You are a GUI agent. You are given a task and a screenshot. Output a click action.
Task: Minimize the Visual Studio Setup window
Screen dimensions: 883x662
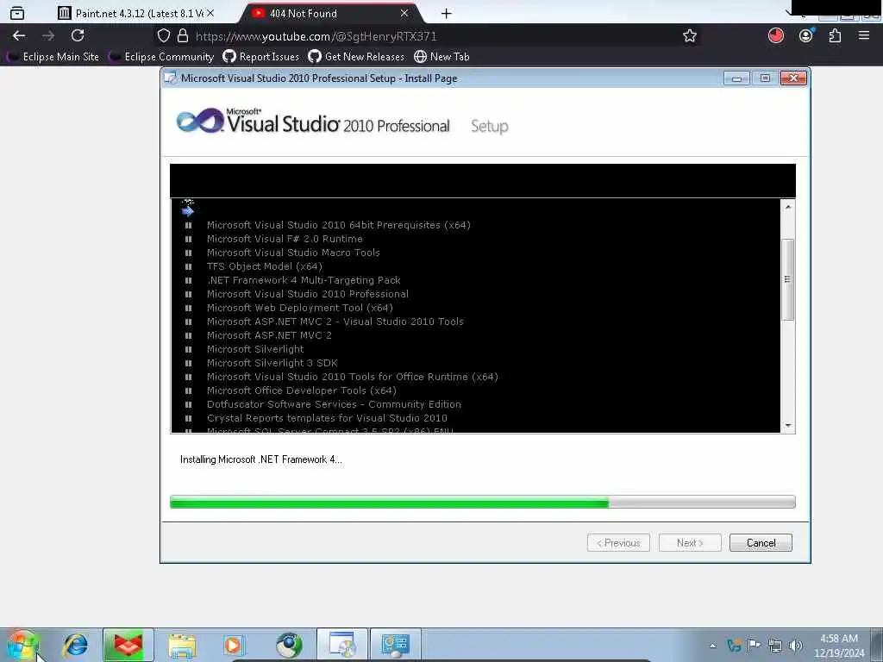coord(736,78)
